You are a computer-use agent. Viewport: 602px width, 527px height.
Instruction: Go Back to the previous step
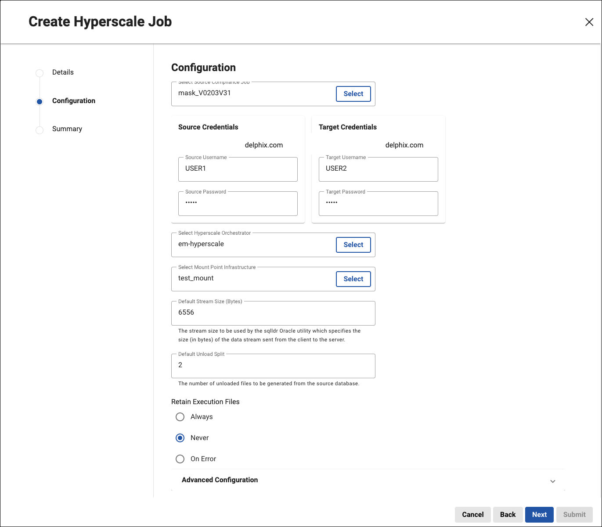pyautogui.click(x=508, y=515)
